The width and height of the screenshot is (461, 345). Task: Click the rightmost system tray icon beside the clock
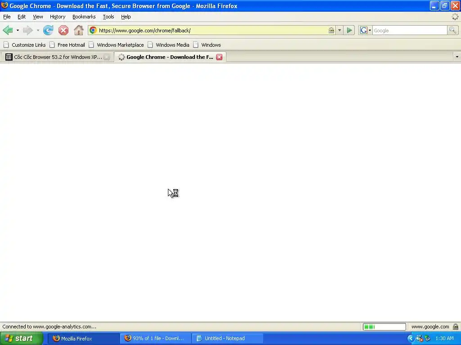click(428, 339)
